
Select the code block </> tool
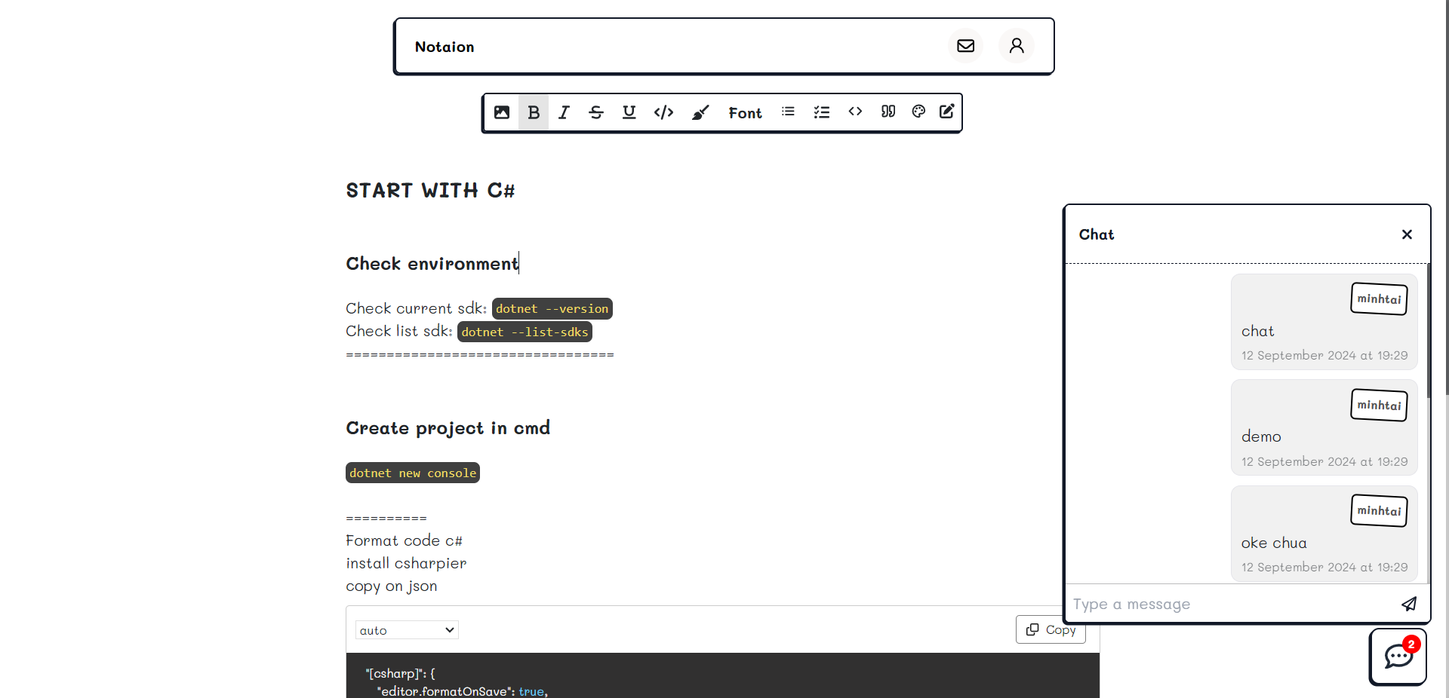pyautogui.click(x=664, y=112)
